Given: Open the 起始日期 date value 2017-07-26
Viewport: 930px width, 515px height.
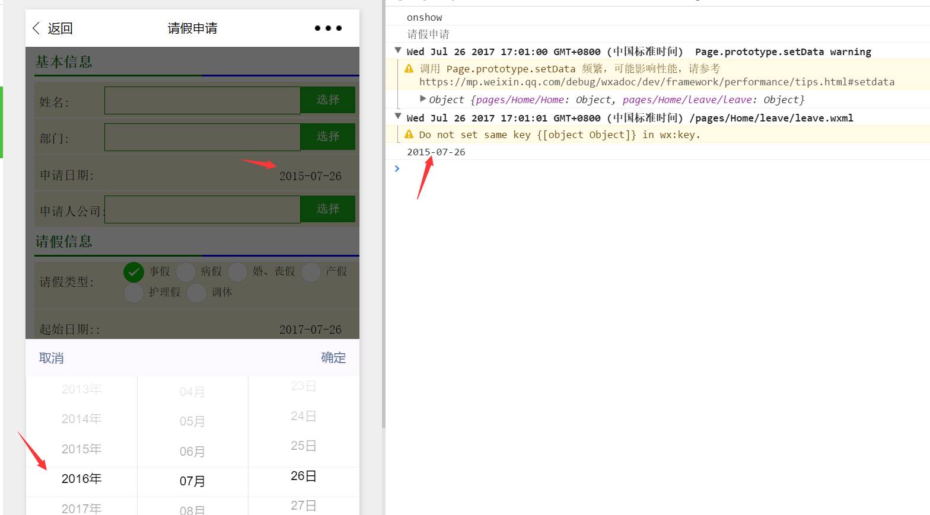Looking at the screenshot, I should tap(310, 330).
